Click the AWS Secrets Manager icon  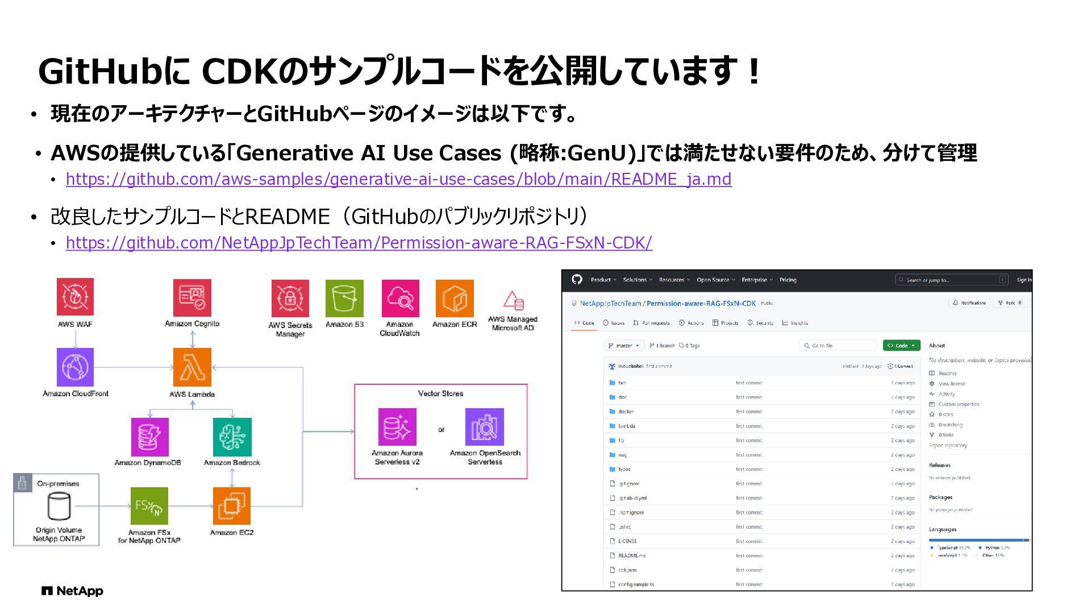tap(290, 298)
